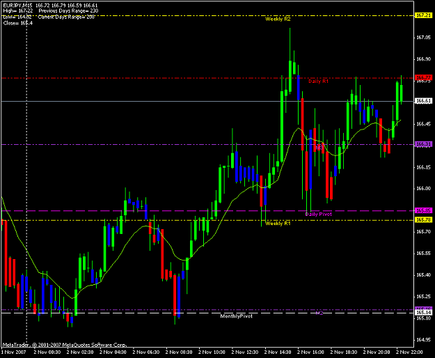Screen dimensions: 435x358
Task: Click the 2 Nov 10:30 time label
Action: [x=212, y=352]
